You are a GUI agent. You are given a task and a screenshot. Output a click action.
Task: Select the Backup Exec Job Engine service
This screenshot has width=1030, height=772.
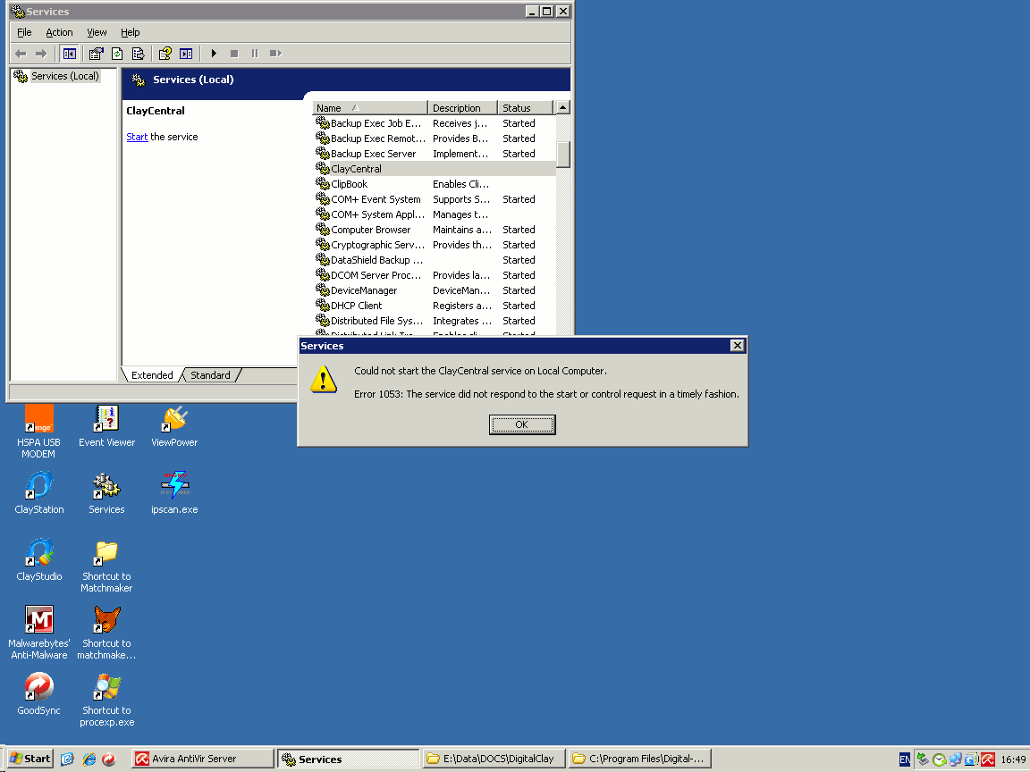(x=435, y=123)
